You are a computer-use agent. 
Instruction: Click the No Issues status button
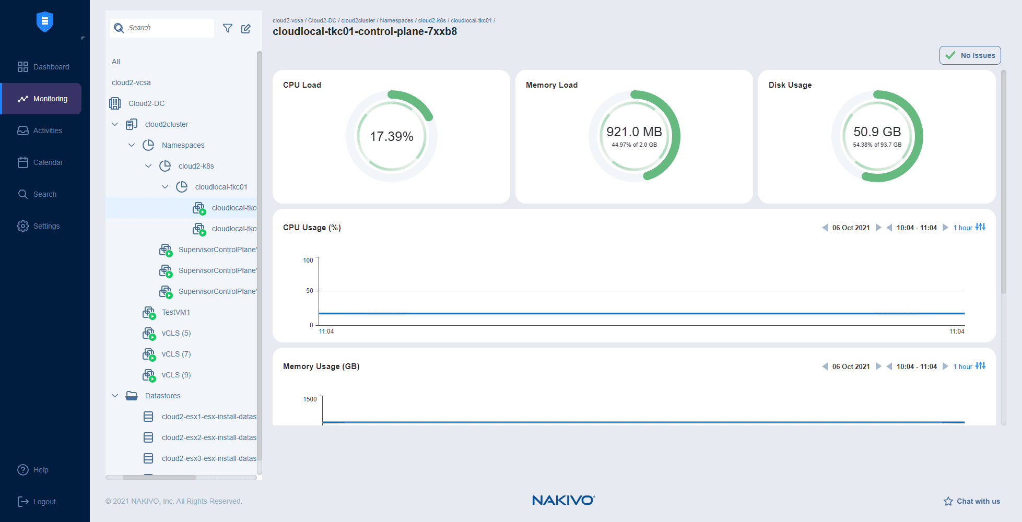[x=970, y=55]
